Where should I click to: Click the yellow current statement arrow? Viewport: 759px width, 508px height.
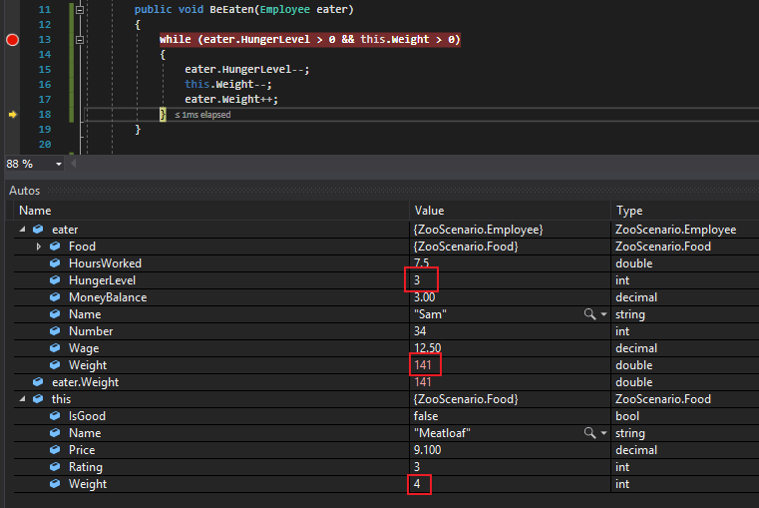[13, 115]
